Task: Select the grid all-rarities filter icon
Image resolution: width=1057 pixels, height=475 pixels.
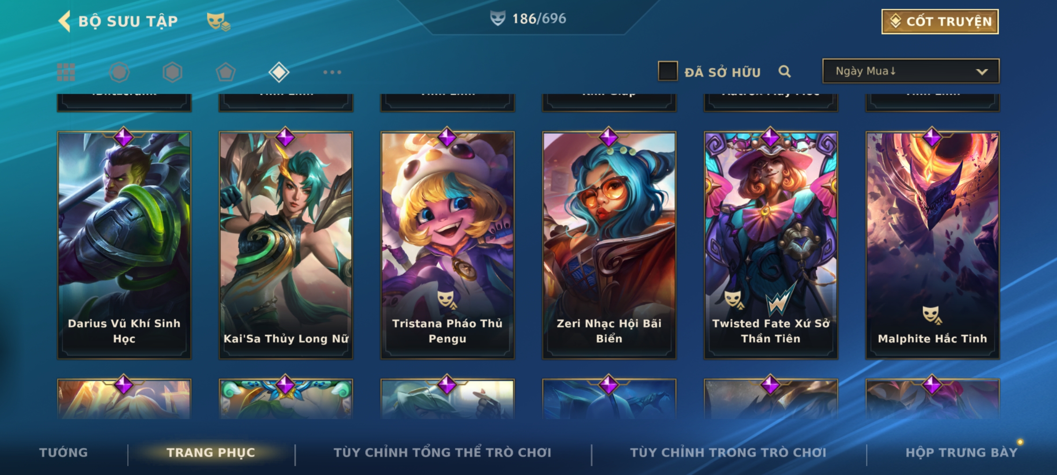Action: pos(66,72)
